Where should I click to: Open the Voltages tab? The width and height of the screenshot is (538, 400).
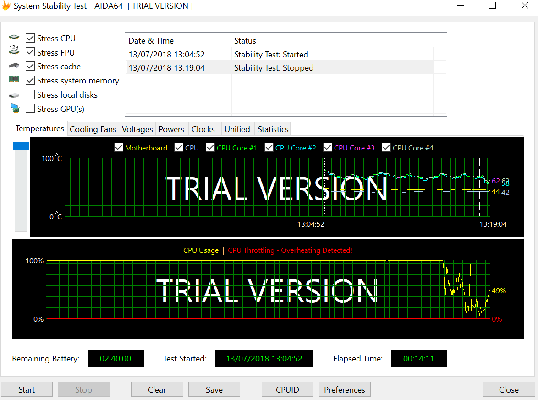click(x=137, y=129)
